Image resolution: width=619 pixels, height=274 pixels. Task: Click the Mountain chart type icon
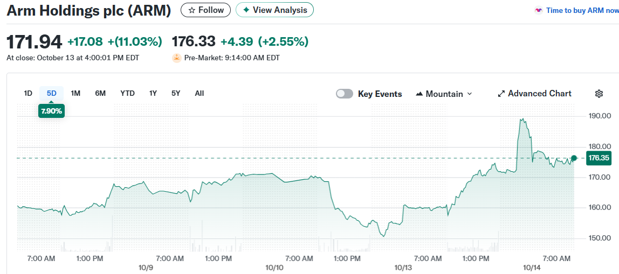tap(419, 94)
